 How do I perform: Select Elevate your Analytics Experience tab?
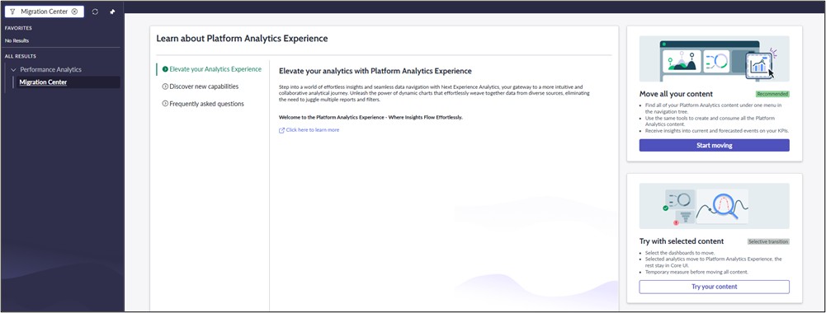[212, 69]
